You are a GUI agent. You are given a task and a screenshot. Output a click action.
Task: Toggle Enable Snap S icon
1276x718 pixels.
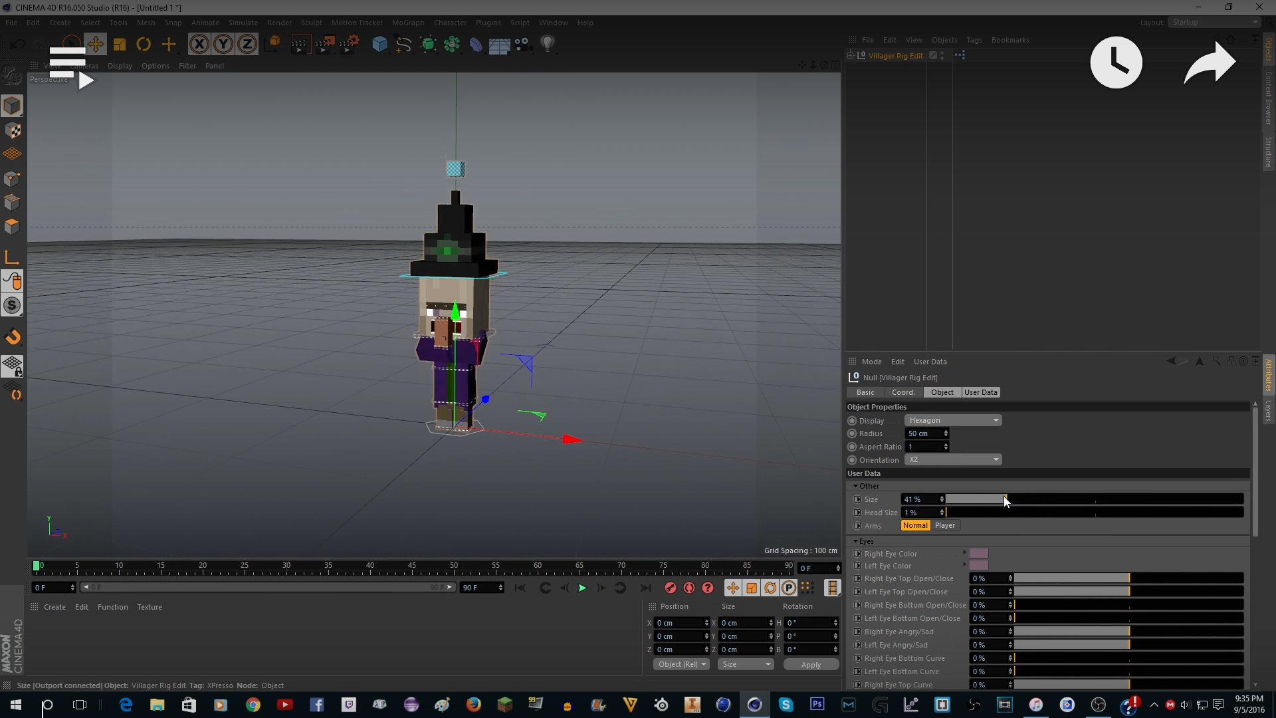coord(12,305)
